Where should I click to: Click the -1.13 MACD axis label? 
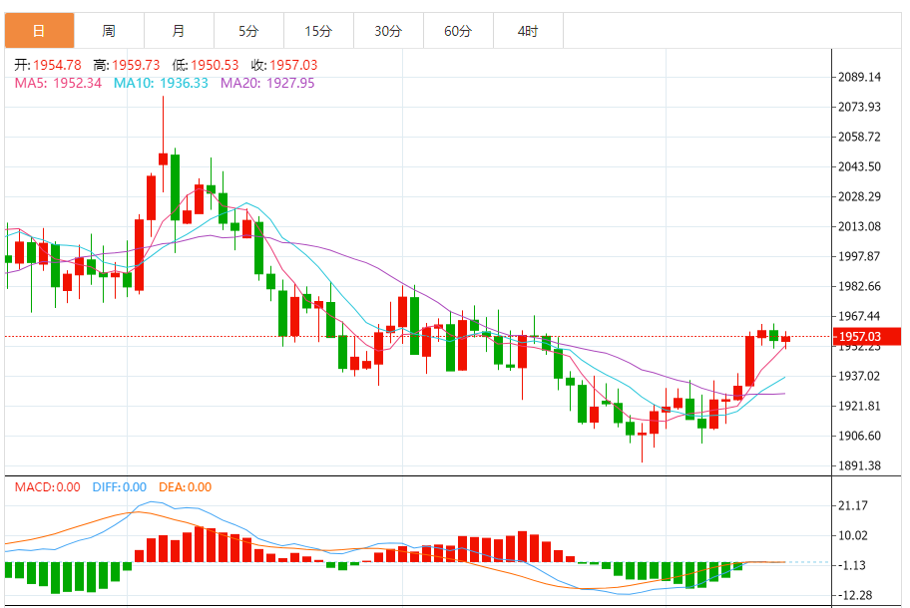(851, 565)
